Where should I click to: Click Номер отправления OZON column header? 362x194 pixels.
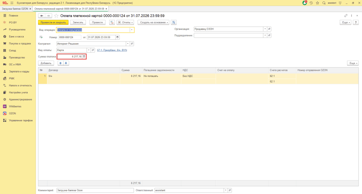tap(327, 70)
